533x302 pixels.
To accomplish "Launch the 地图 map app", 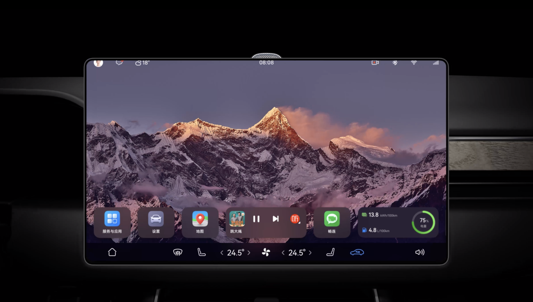I will [x=200, y=219].
